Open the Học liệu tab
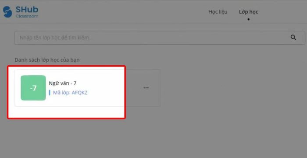 tap(218, 12)
